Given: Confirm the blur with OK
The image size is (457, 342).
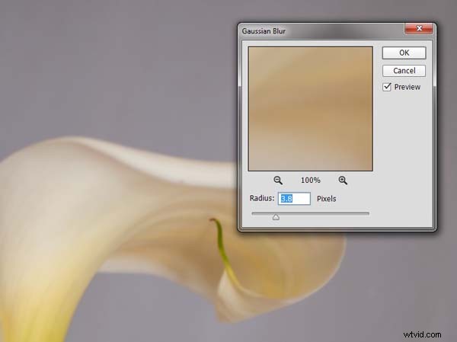Looking at the screenshot, I should (404, 53).
